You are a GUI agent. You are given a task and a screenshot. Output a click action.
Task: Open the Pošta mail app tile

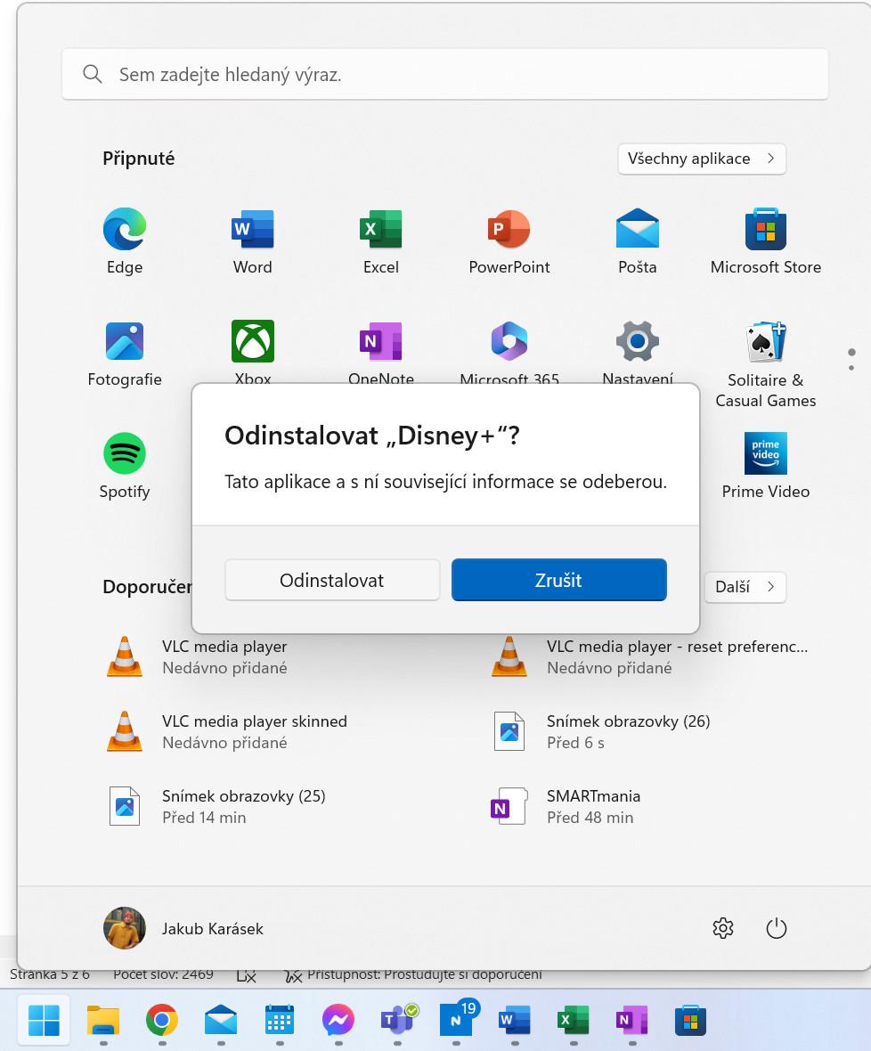tap(637, 241)
